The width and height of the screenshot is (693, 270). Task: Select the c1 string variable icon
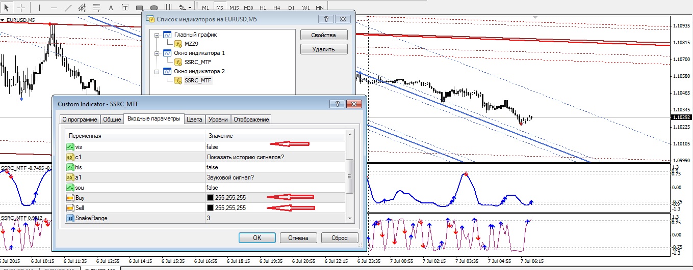pyautogui.click(x=70, y=157)
